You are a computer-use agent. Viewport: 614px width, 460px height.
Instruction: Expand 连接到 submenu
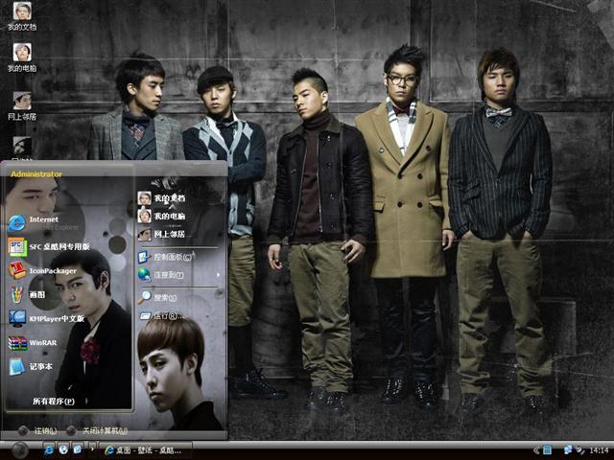click(x=178, y=275)
